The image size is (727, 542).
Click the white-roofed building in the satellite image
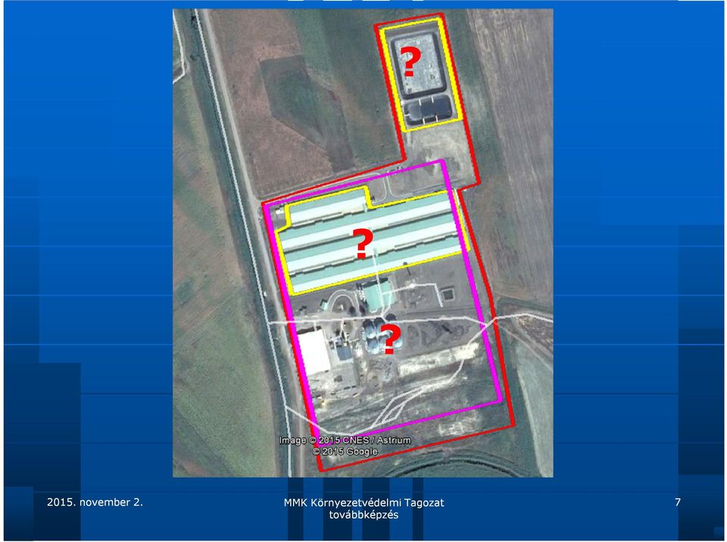coord(314,351)
